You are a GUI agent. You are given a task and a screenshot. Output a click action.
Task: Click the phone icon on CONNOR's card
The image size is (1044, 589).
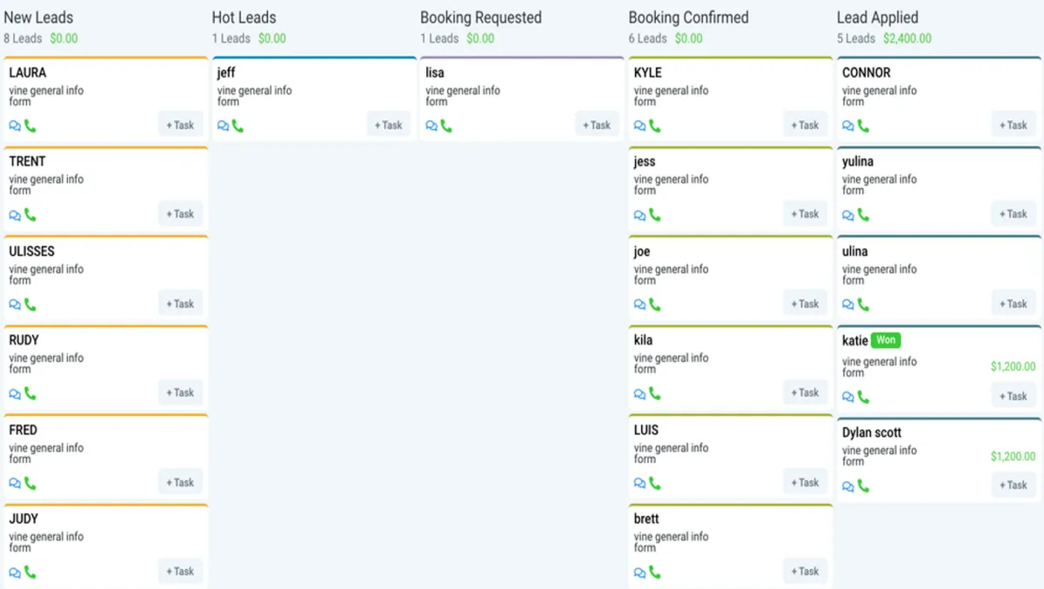point(863,126)
